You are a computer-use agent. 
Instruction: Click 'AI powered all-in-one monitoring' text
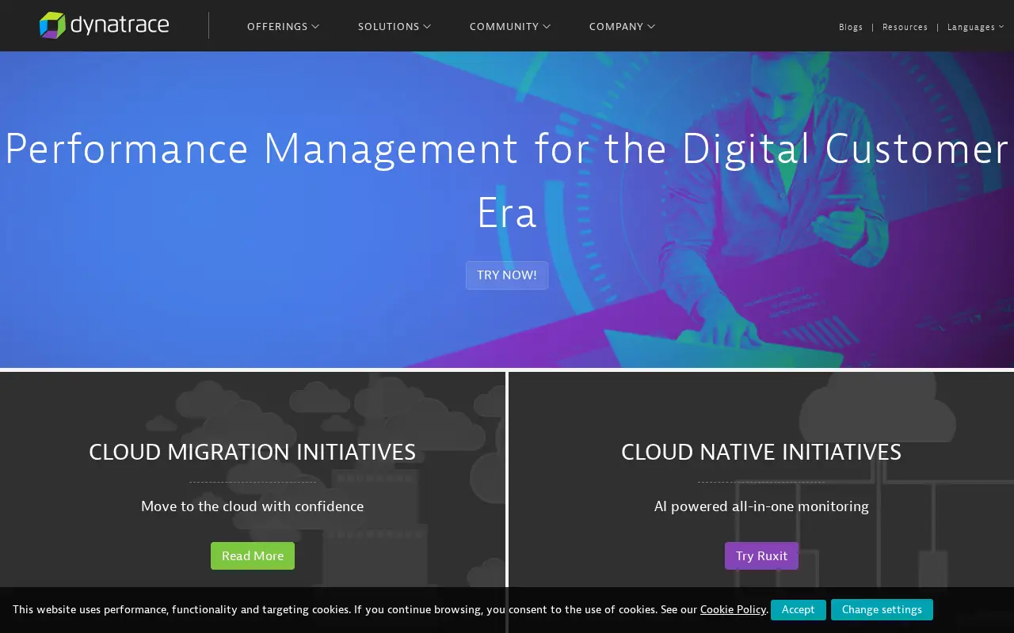coord(761,506)
